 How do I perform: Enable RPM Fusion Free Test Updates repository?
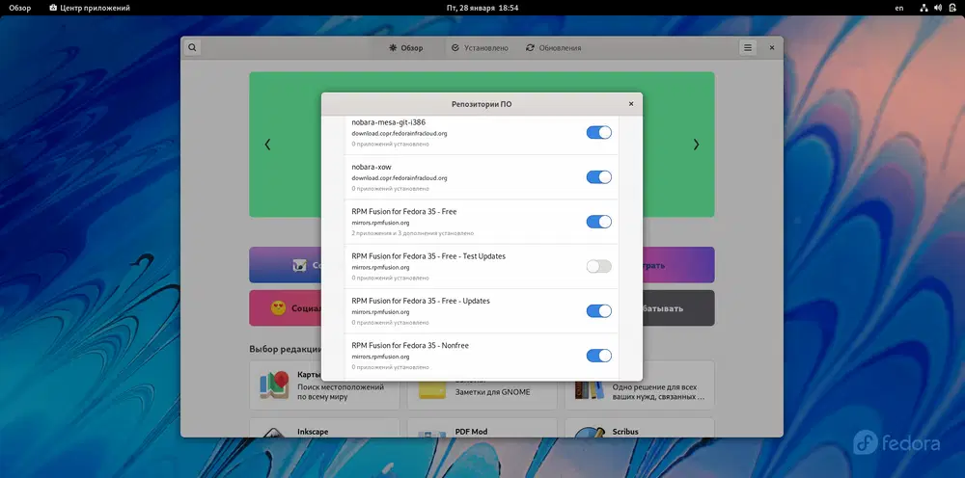[x=599, y=266]
